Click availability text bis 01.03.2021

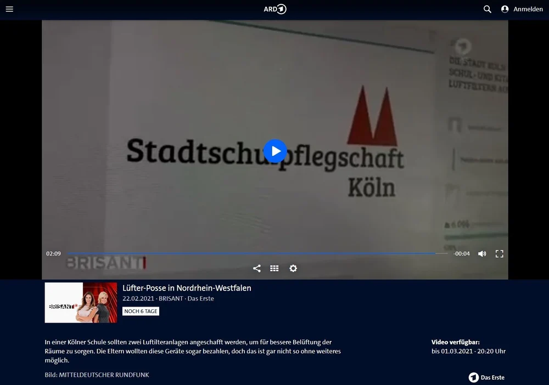(468, 351)
